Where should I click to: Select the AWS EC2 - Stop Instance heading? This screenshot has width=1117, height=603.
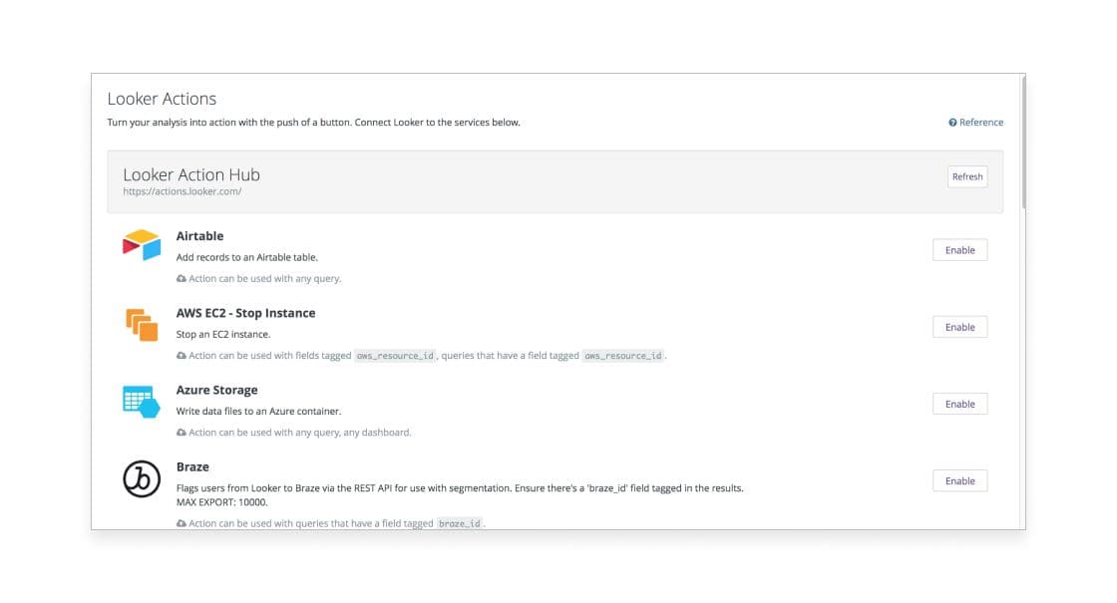tap(245, 313)
